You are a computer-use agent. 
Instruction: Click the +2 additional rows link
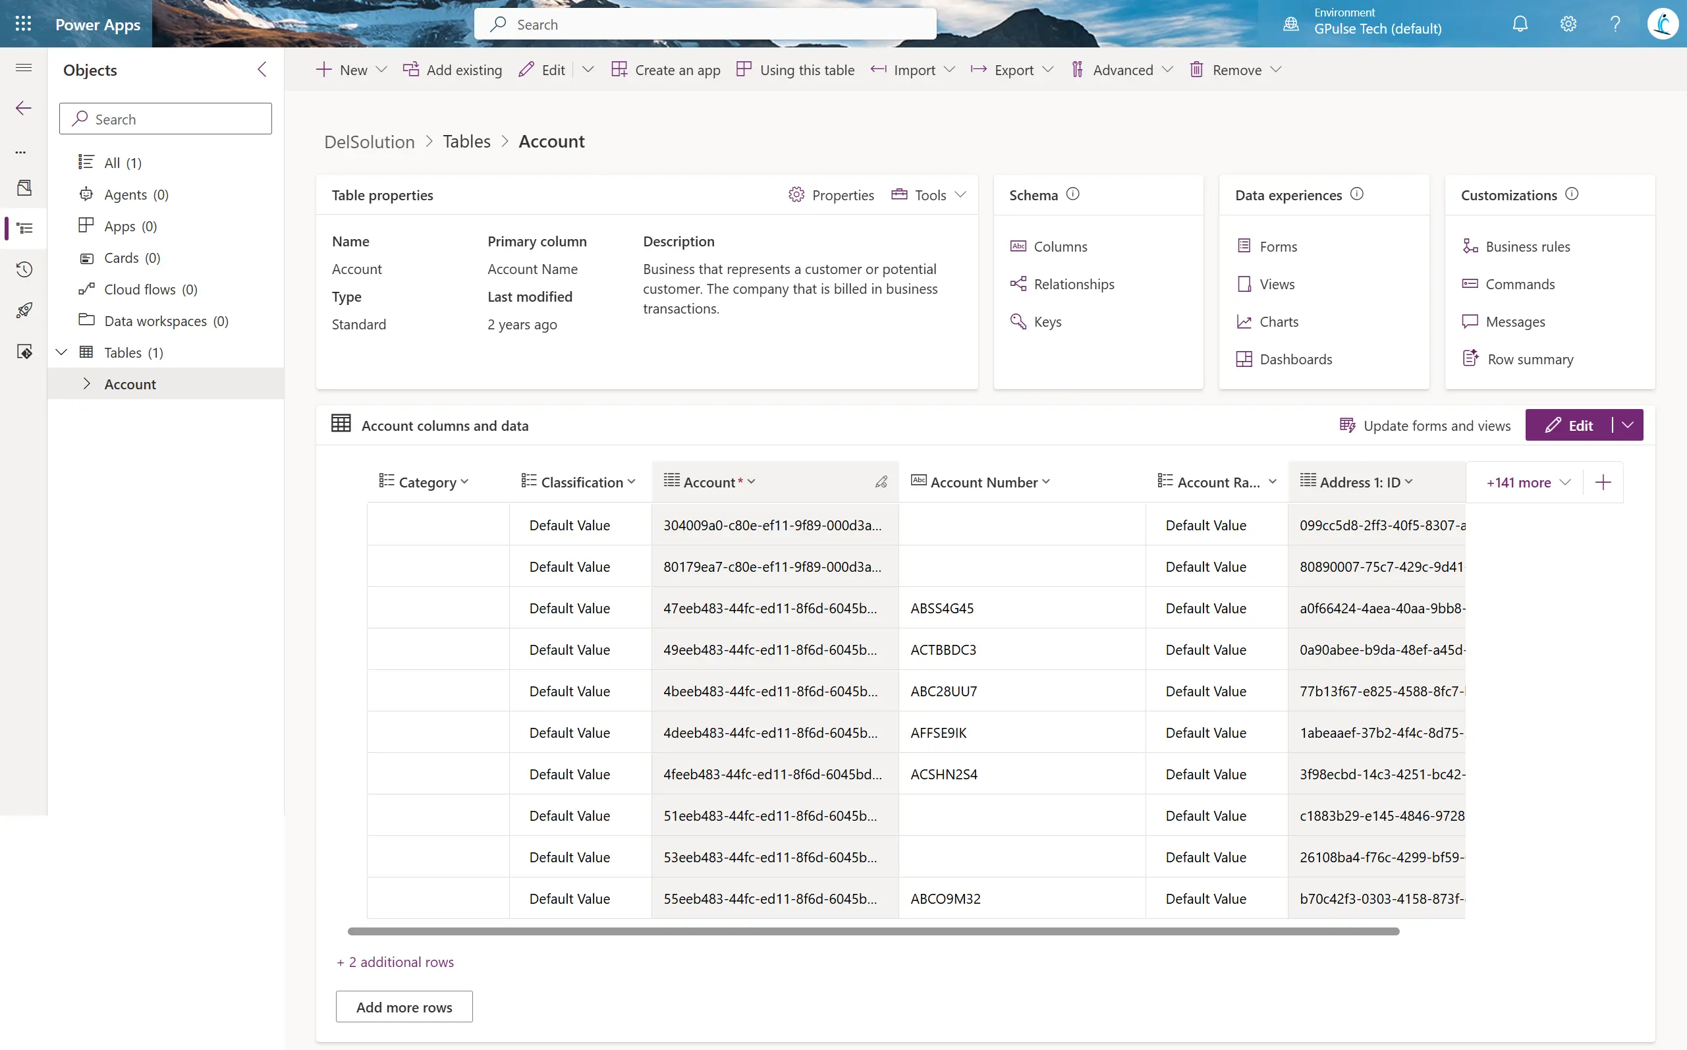coord(395,961)
